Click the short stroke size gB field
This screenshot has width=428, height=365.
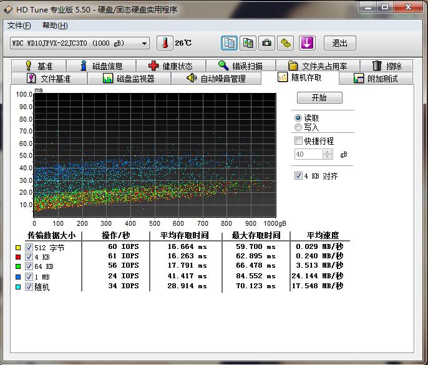[308, 154]
